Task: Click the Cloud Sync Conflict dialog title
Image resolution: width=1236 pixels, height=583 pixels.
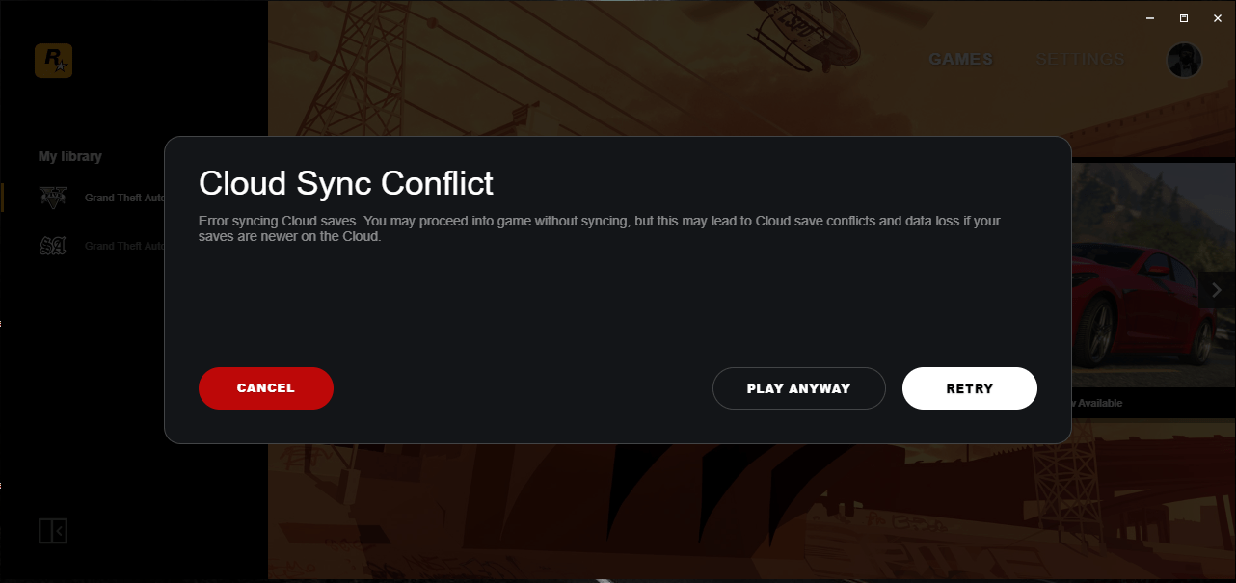Action: point(346,183)
